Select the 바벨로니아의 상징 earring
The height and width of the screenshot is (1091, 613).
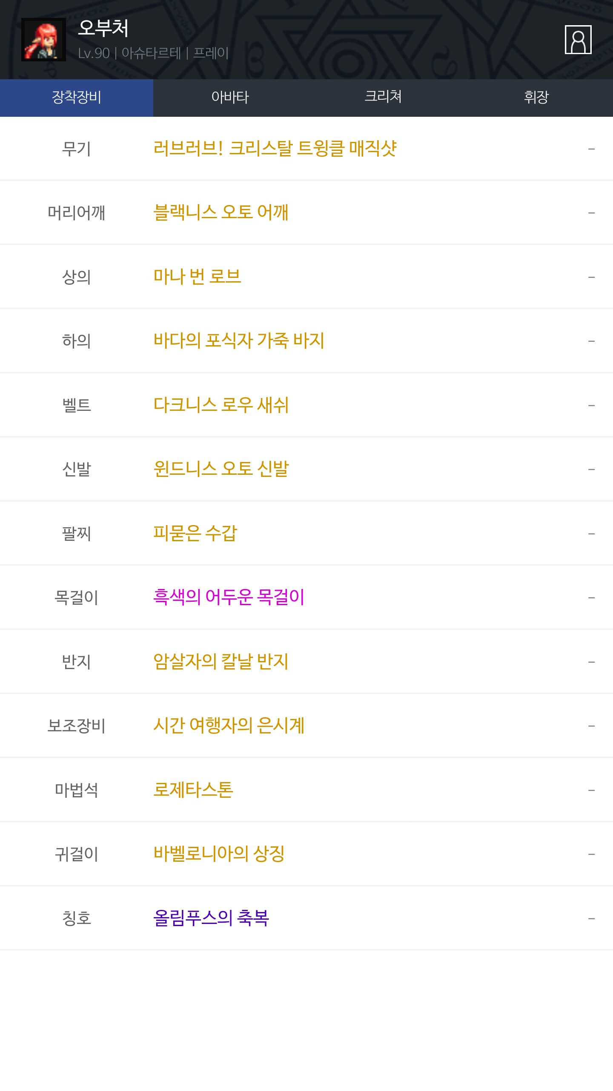[x=219, y=854]
